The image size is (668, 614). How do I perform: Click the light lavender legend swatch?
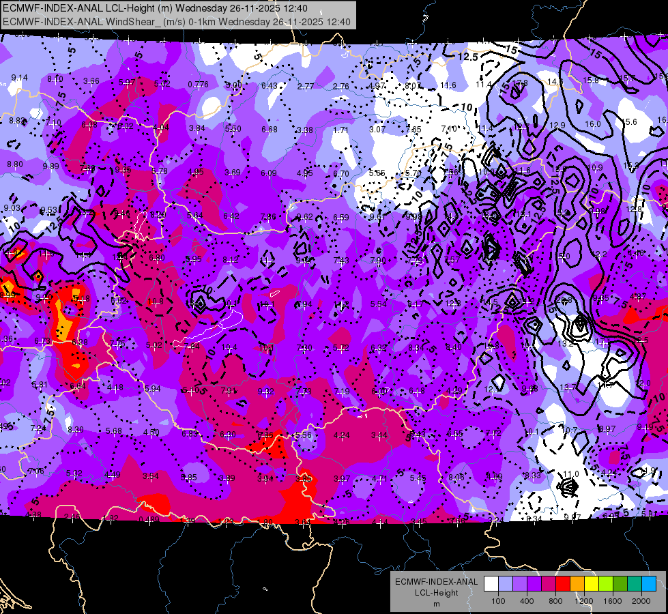506,584
